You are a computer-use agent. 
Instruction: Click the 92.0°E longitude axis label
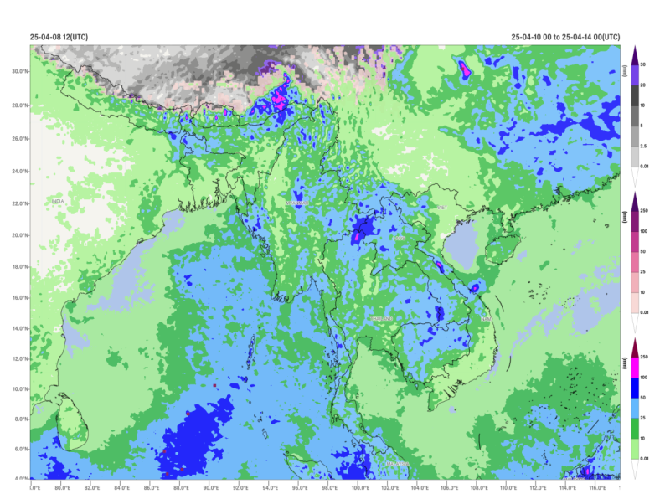point(240,488)
